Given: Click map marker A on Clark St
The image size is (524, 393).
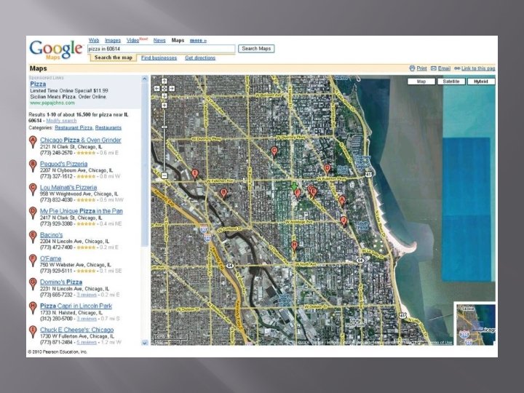Looking at the screenshot, I should 341,200.
